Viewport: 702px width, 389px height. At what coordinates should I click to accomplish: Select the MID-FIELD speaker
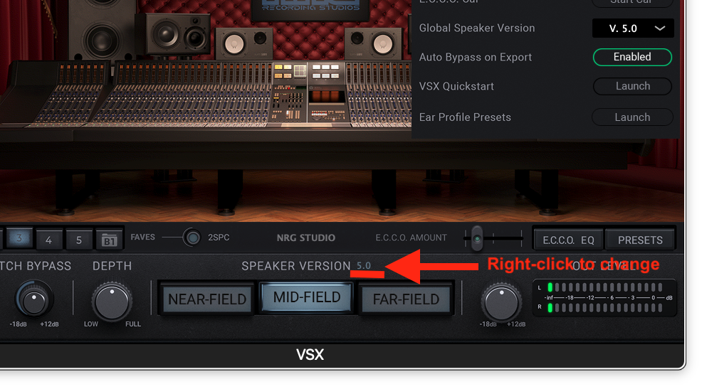tap(307, 297)
